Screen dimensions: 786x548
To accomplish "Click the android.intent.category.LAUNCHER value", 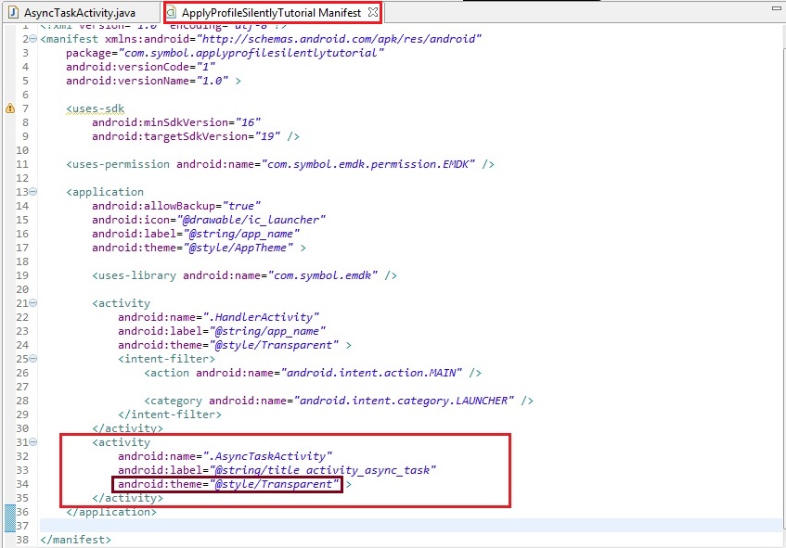I will tap(404, 401).
